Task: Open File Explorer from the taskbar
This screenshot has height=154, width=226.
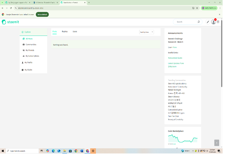Action: coord(65,151)
